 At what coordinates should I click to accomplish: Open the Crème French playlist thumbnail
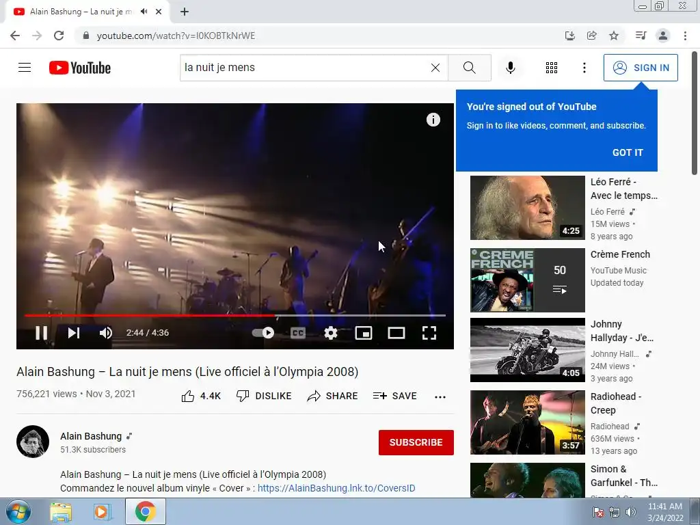(x=527, y=280)
